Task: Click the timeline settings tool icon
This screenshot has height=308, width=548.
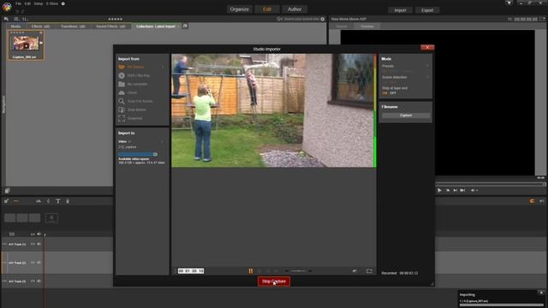Action: point(6,201)
